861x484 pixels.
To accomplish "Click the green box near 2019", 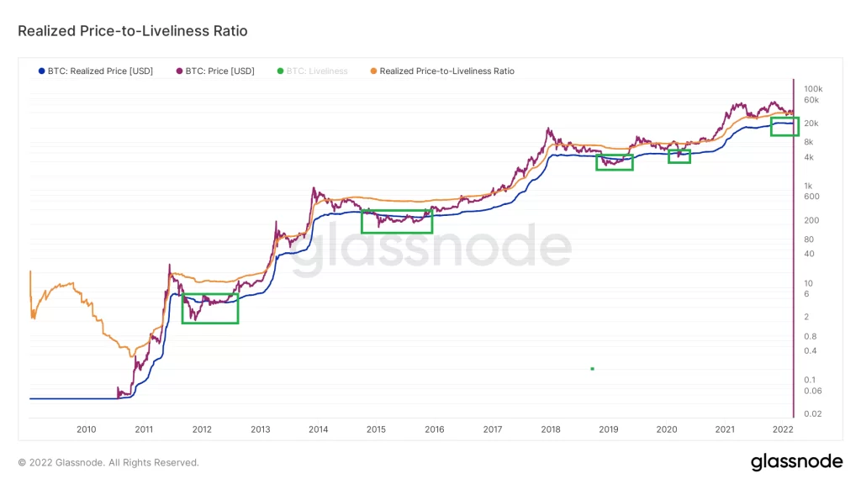I will point(614,162).
